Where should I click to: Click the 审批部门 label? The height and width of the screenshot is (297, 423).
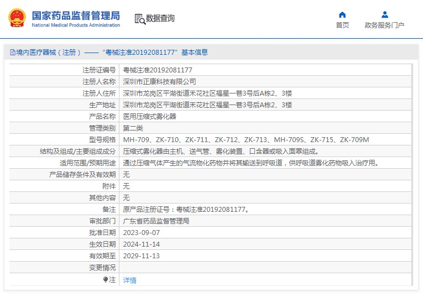[102, 221]
